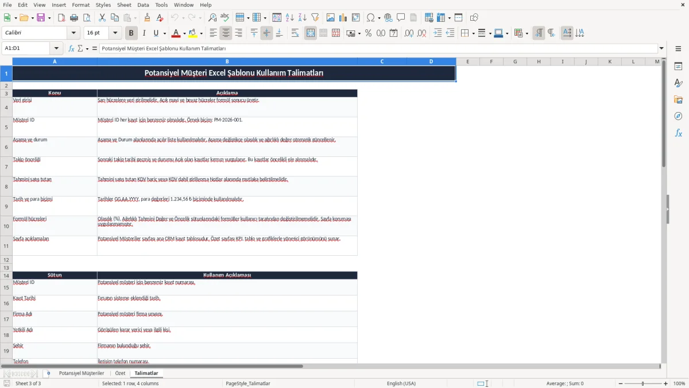Expand the Borders dropdown arrow
689x388 pixels.
(x=473, y=33)
